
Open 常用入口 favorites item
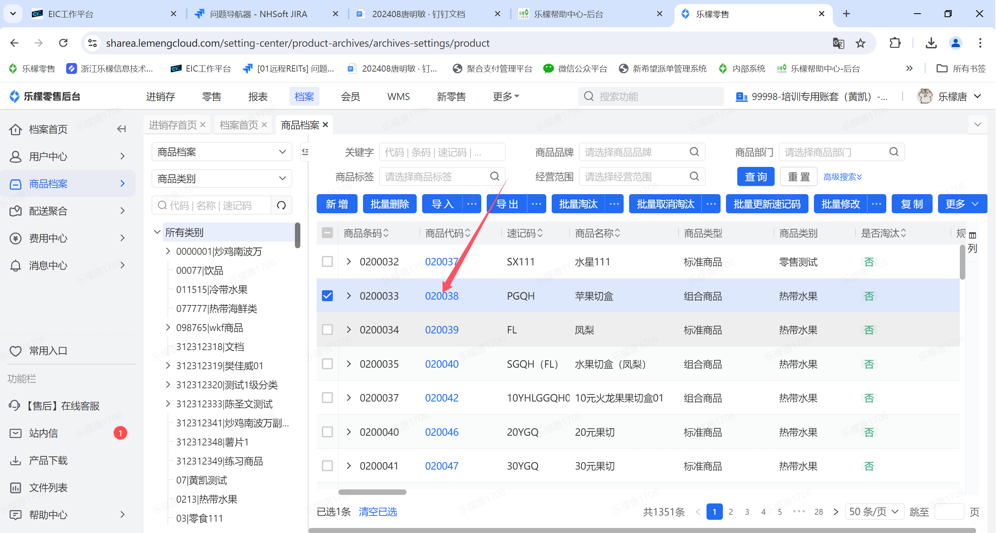click(68, 351)
